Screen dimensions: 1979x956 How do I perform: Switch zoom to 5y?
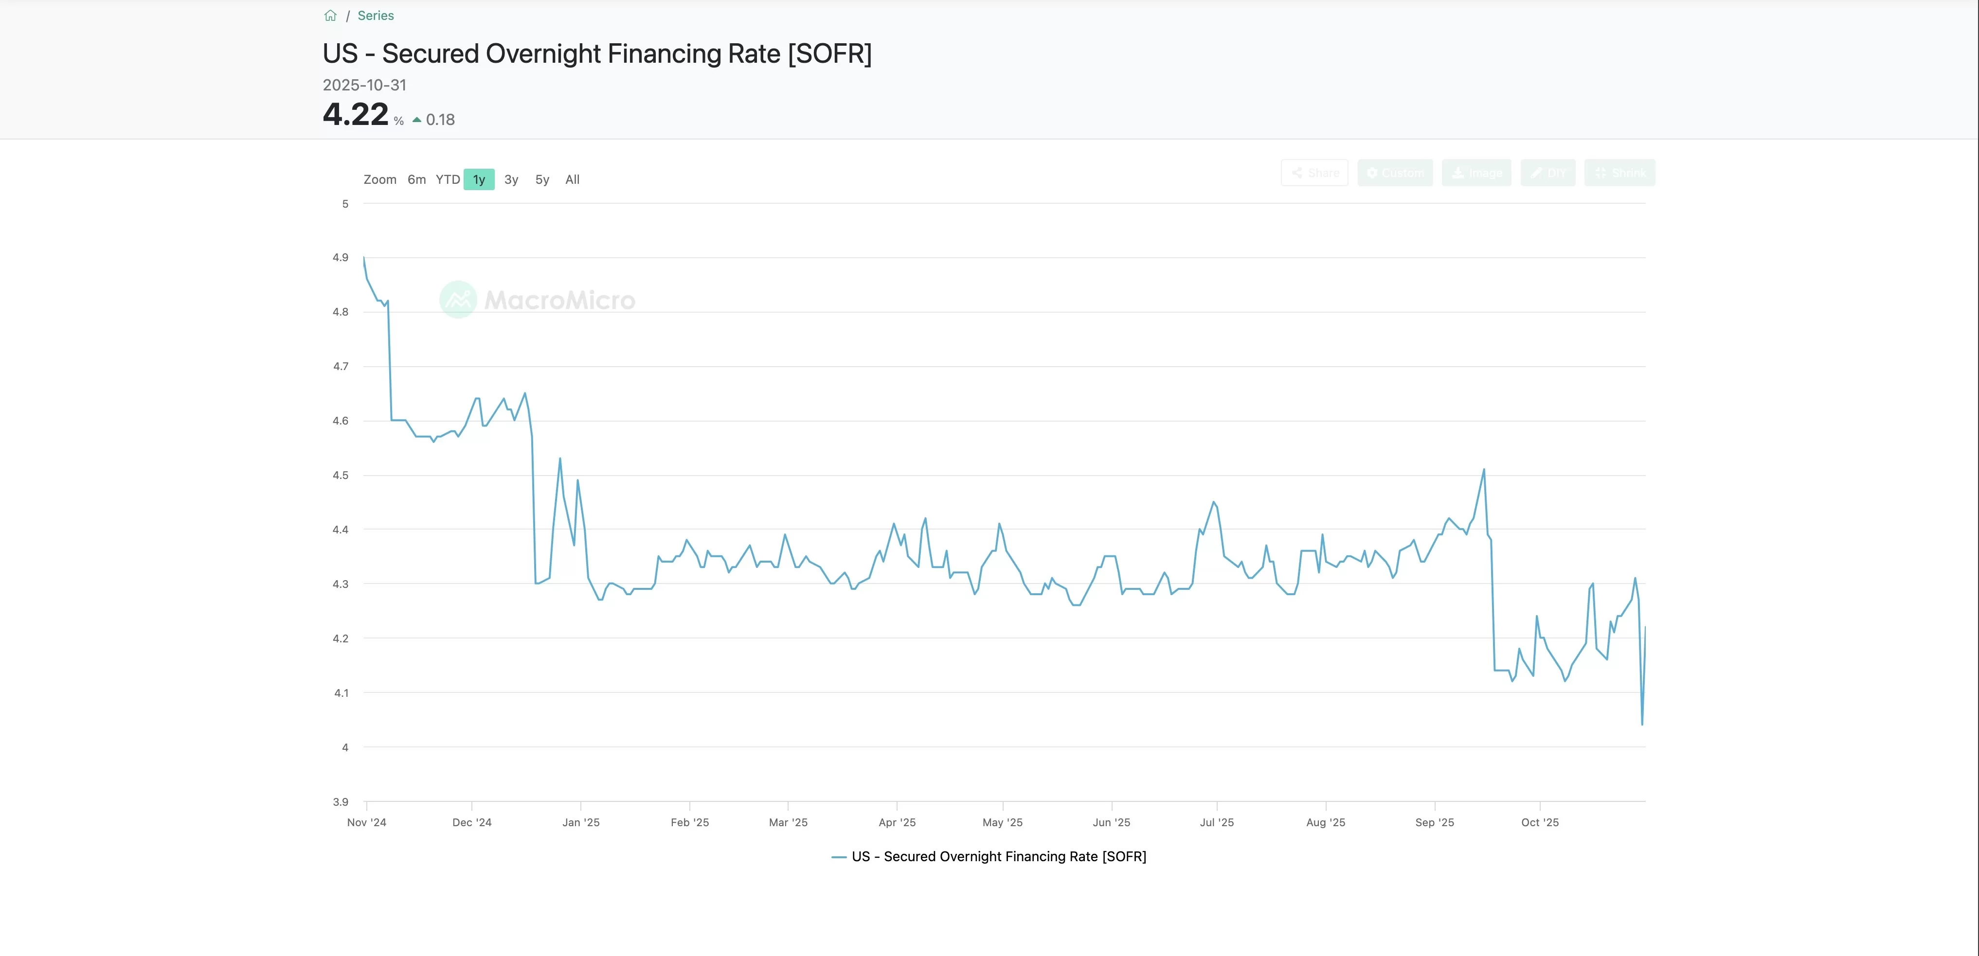click(x=542, y=180)
